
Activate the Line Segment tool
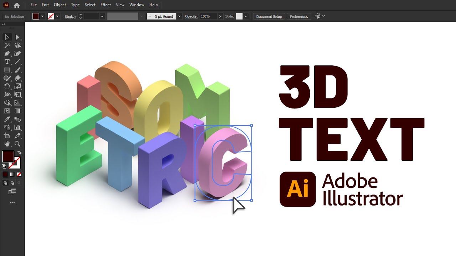(x=17, y=62)
